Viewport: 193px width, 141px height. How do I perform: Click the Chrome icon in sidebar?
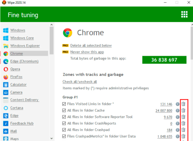pos(6,54)
